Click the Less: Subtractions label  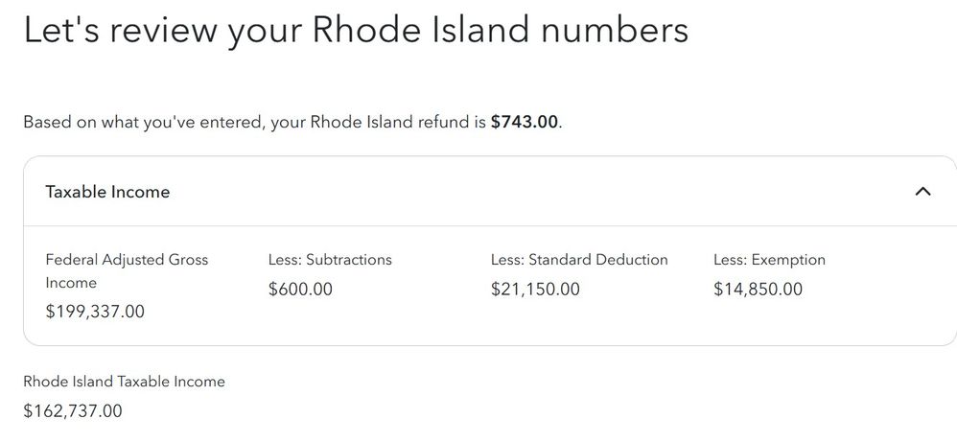(330, 260)
